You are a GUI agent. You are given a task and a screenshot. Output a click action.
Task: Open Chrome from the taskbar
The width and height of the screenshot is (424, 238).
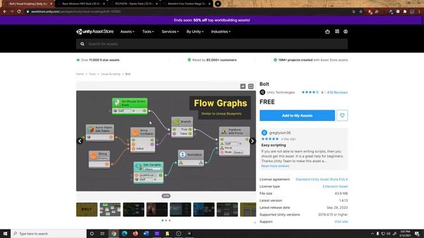click(114, 233)
